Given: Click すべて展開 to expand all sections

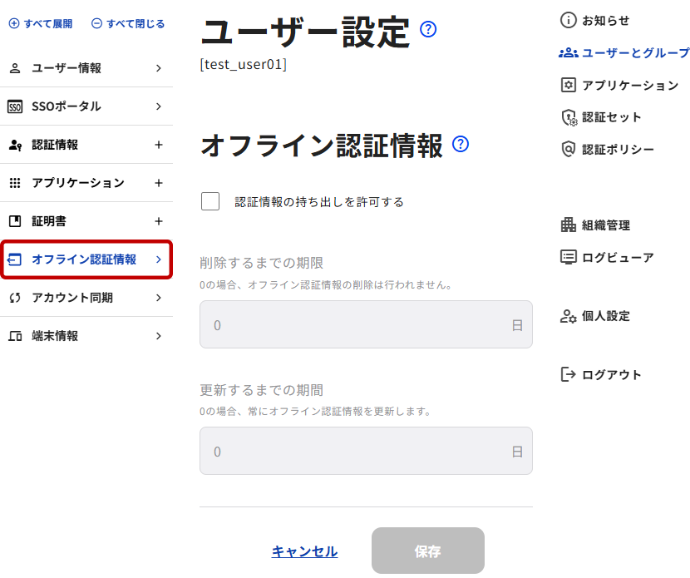Looking at the screenshot, I should pos(41,24).
